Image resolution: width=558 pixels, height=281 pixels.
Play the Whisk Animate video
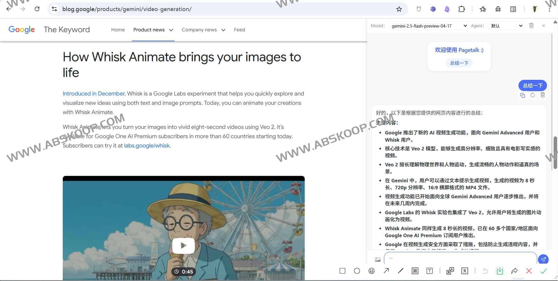184,246
